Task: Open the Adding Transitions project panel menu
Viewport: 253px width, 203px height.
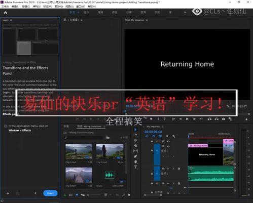Action: pos(104,127)
